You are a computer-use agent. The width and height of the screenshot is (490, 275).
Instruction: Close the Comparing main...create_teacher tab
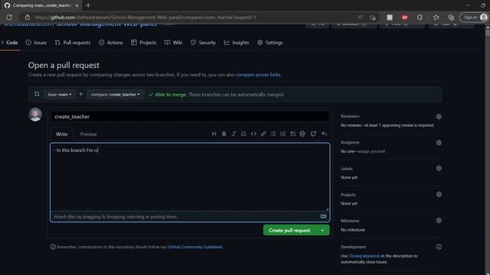(77, 5)
